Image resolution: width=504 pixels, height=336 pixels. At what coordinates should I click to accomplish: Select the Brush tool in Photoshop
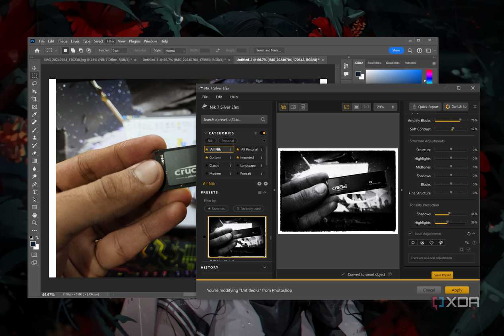(x=35, y=130)
